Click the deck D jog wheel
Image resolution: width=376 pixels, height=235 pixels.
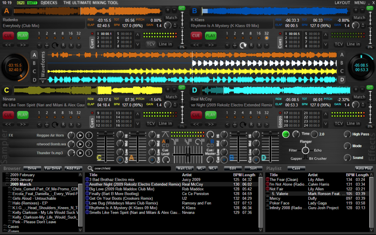(361, 68)
